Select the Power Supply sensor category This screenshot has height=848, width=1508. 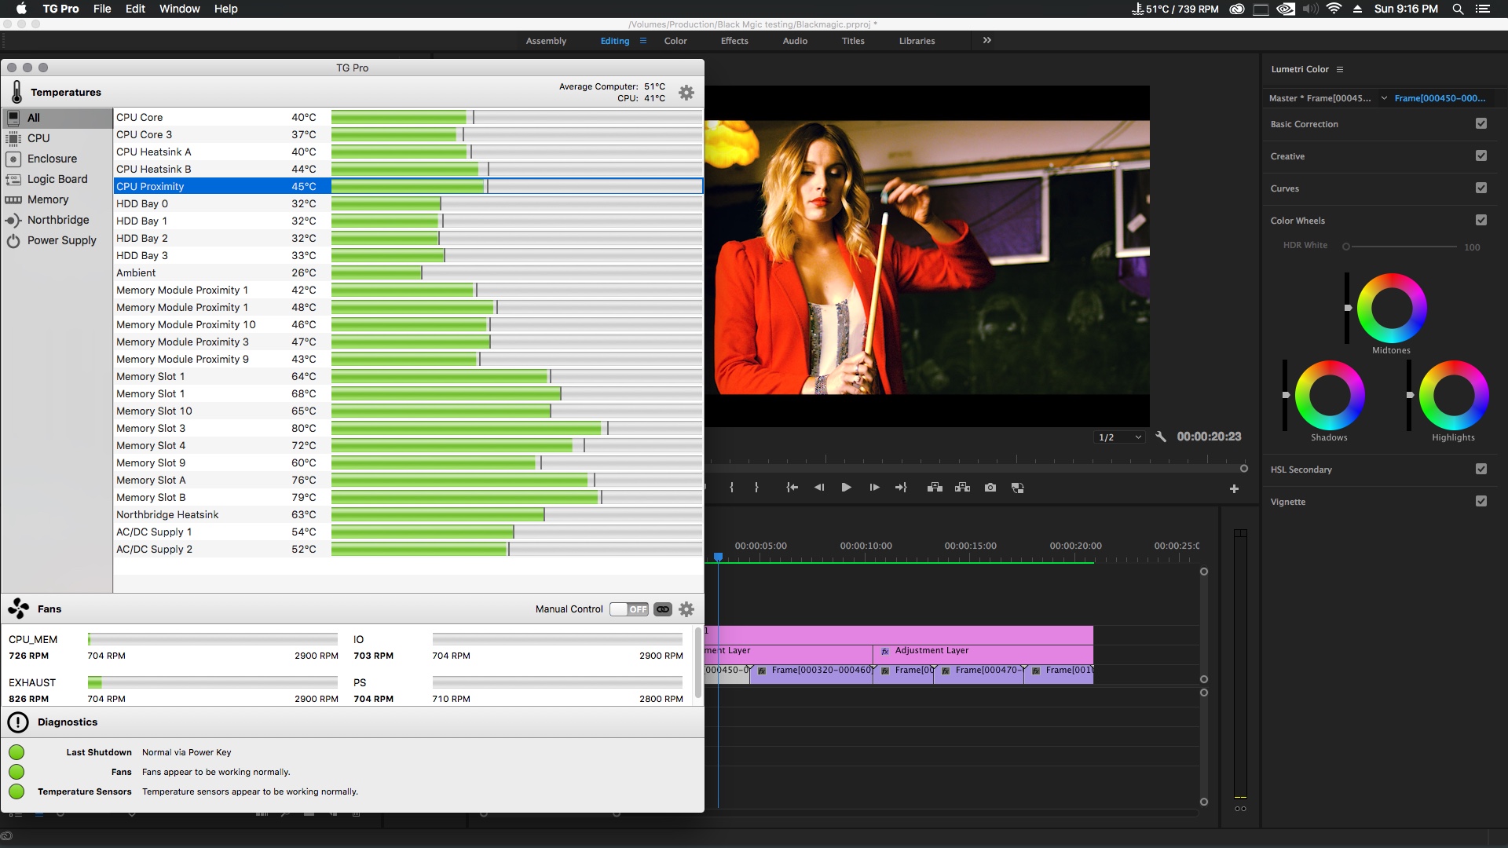61,240
